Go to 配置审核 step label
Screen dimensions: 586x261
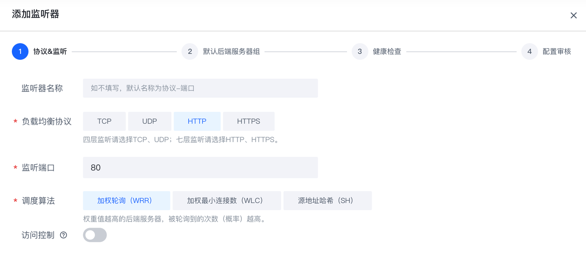[557, 52]
